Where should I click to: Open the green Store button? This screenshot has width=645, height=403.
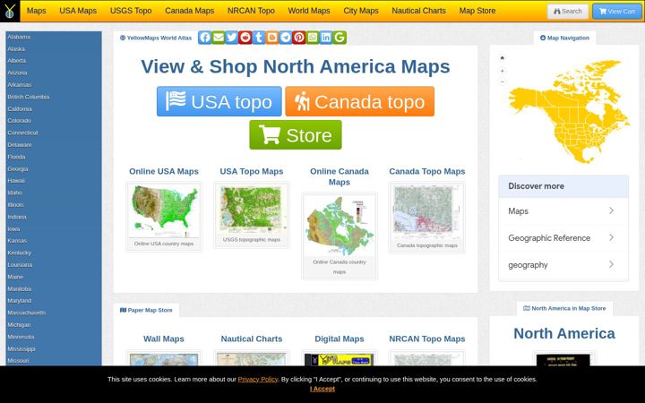pos(296,135)
